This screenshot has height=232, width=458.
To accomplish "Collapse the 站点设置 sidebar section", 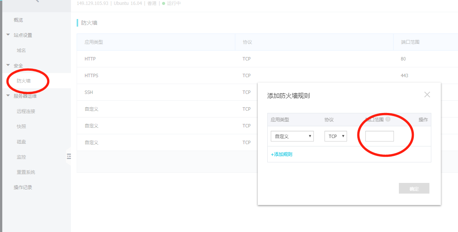I will [x=8, y=35].
